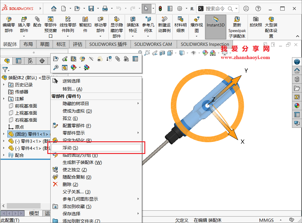Screen dimensions: 302x223
Task: Click View Mates paperclip-with-eye icon
Action: [x=126, y=59]
